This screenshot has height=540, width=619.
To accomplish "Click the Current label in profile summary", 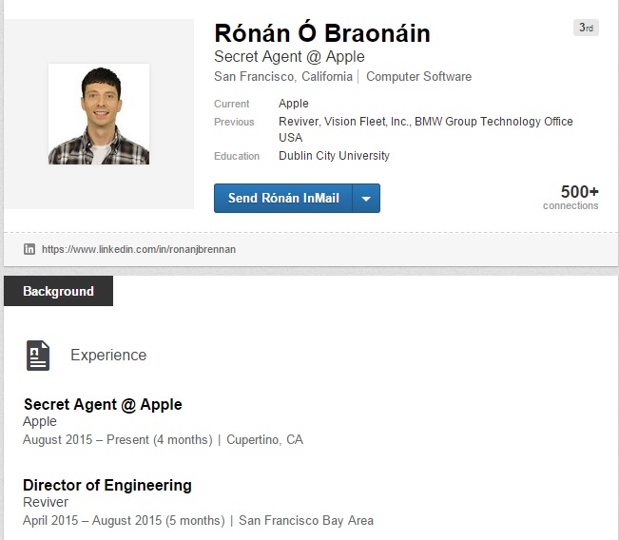I will [231, 104].
